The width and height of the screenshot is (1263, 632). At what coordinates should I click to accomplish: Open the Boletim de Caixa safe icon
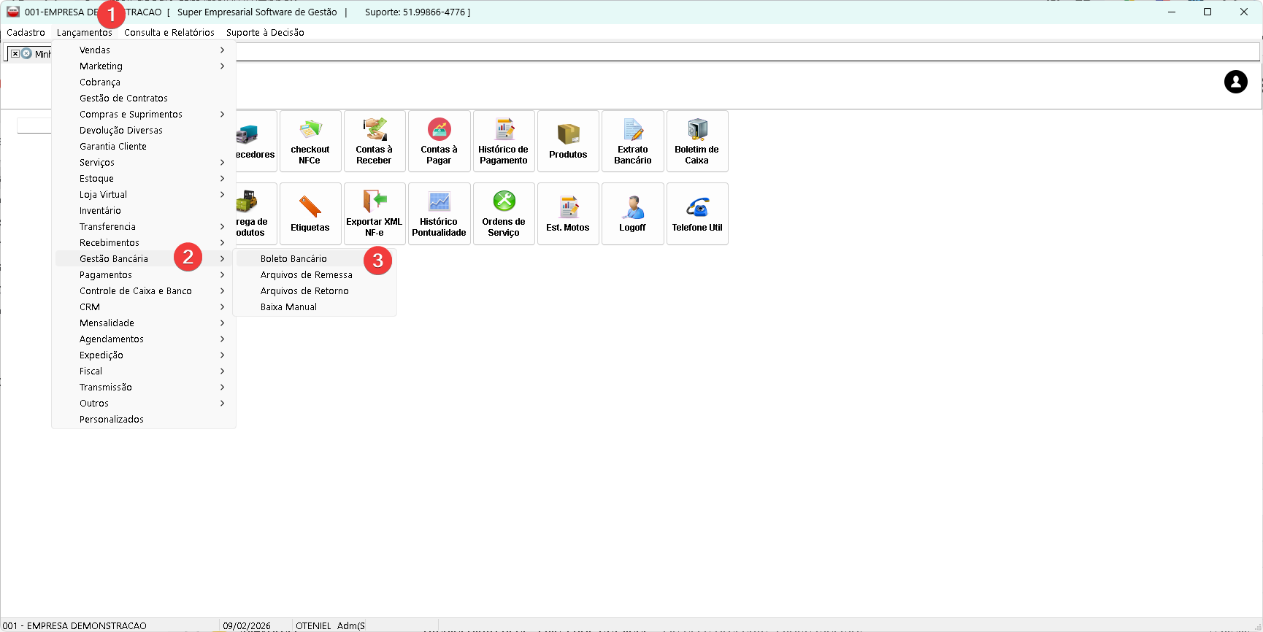(697, 141)
